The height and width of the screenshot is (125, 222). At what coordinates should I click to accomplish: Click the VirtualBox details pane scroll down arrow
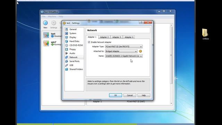(x=171, y=103)
